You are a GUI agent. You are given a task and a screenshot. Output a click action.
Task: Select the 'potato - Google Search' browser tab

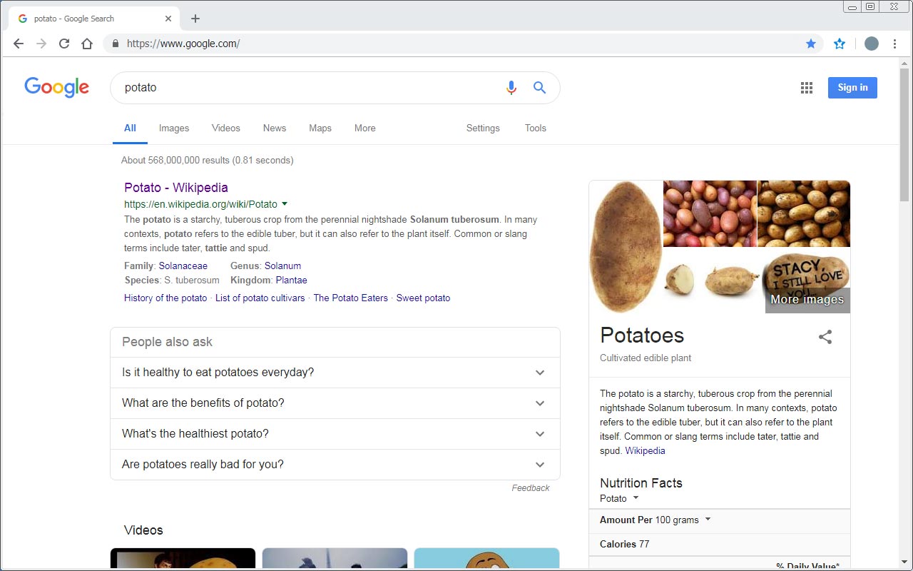(93, 19)
